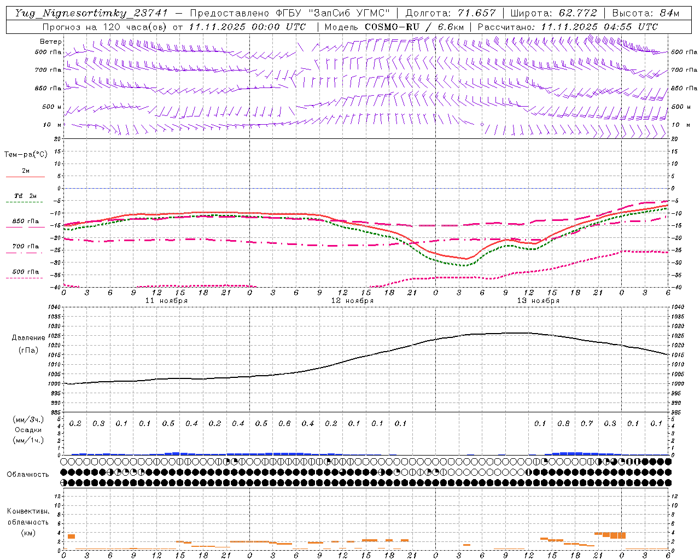Select the Модель COSMO-RU / 6.6км text
The height and width of the screenshot is (560, 700).
coord(394,27)
